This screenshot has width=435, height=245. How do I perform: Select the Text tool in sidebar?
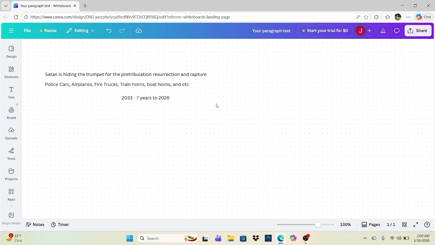point(11,93)
